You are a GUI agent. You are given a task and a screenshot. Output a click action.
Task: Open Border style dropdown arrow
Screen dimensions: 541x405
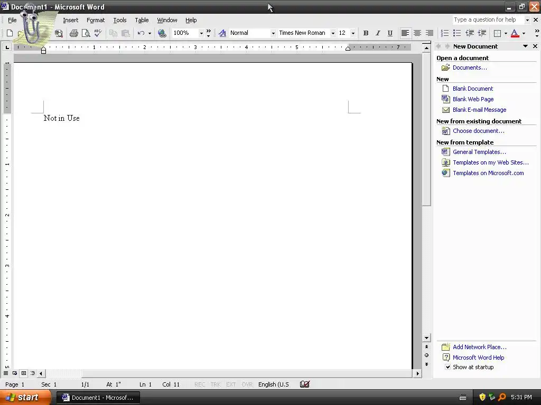pyautogui.click(x=506, y=33)
